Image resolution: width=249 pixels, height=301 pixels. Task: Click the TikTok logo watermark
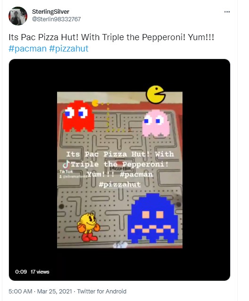[66, 166]
